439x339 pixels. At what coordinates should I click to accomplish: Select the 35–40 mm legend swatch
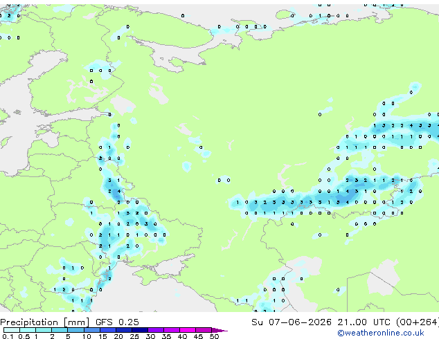(172, 330)
